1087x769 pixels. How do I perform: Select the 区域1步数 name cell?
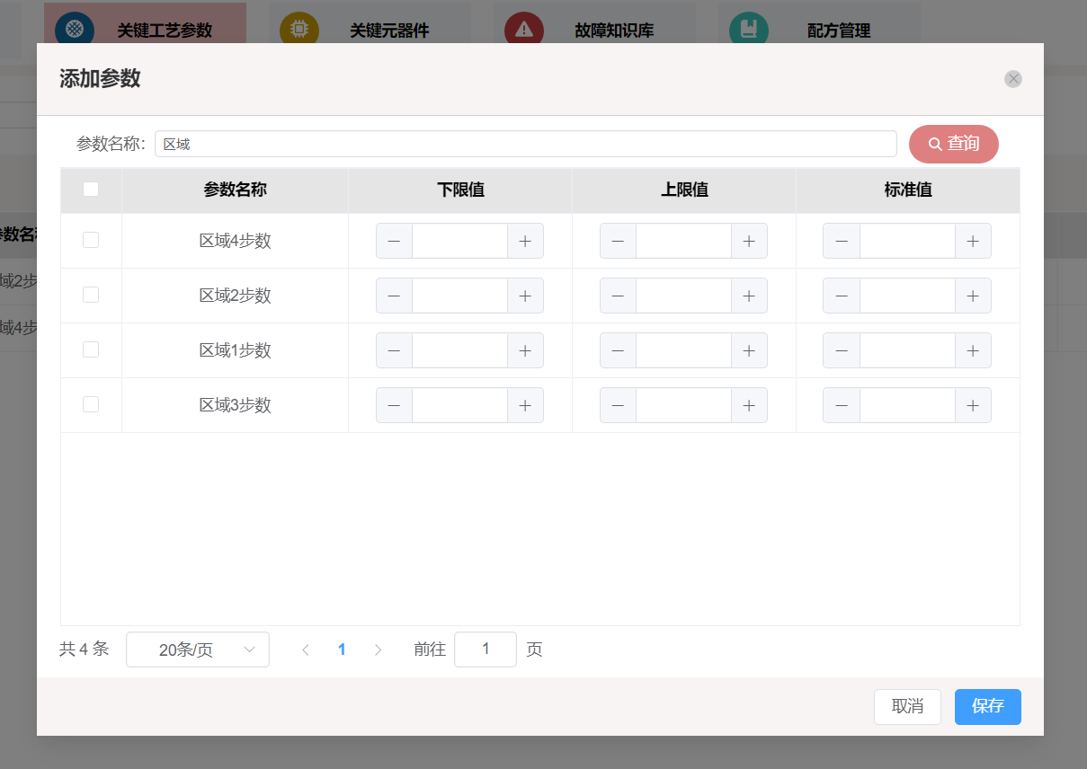pyautogui.click(x=235, y=350)
